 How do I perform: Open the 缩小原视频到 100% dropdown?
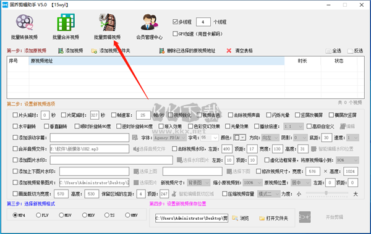(253, 183)
